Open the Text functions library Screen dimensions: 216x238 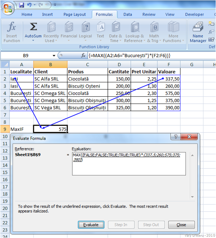[101, 32]
